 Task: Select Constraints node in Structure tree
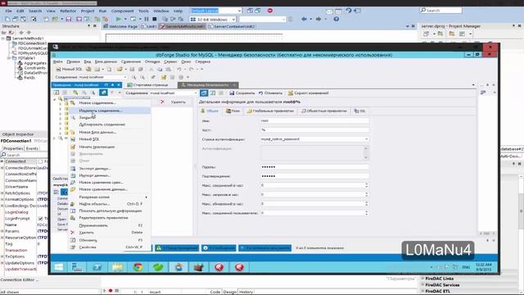pos(34,68)
